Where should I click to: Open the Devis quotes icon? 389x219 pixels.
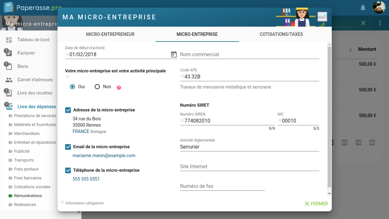tap(9, 66)
